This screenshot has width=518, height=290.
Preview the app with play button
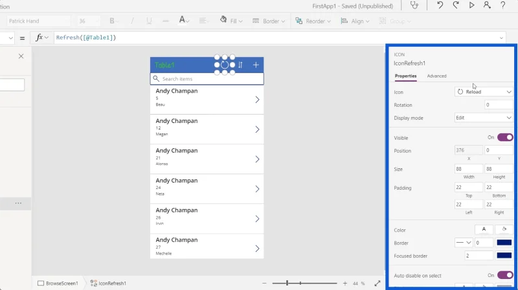[471, 5]
